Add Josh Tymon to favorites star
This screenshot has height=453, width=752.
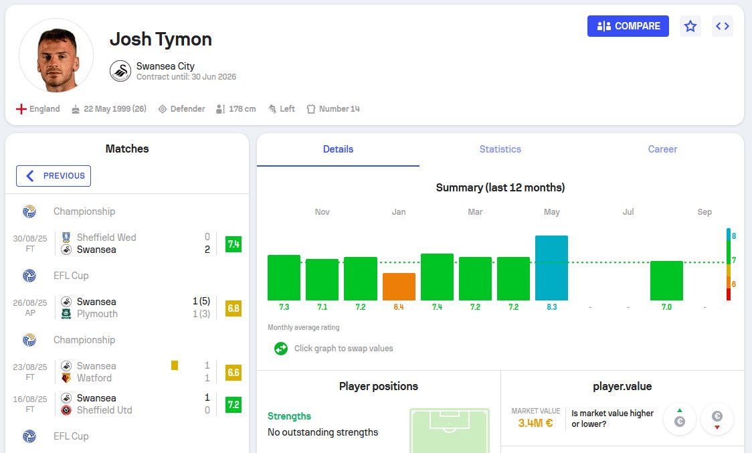(x=690, y=26)
